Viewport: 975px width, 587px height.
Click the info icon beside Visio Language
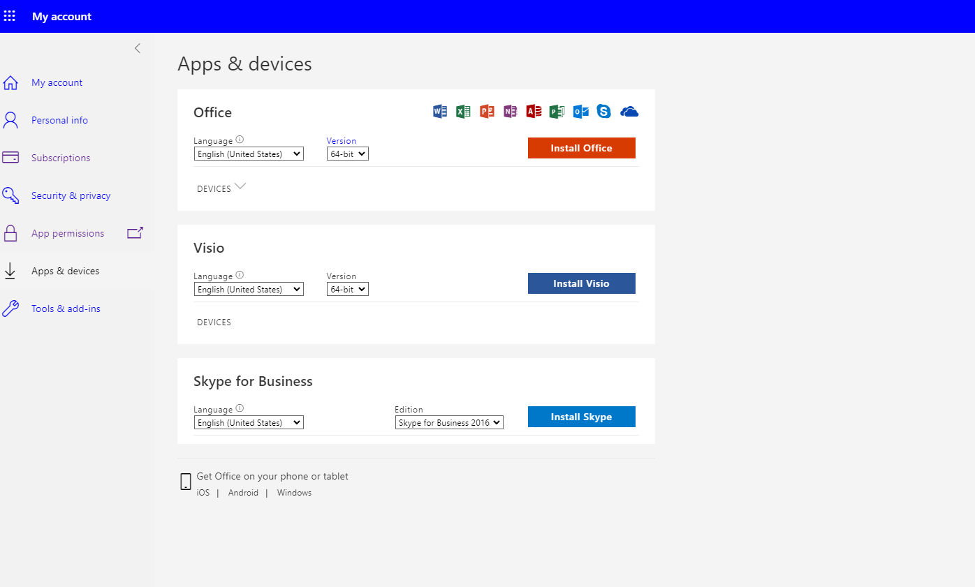[240, 275]
